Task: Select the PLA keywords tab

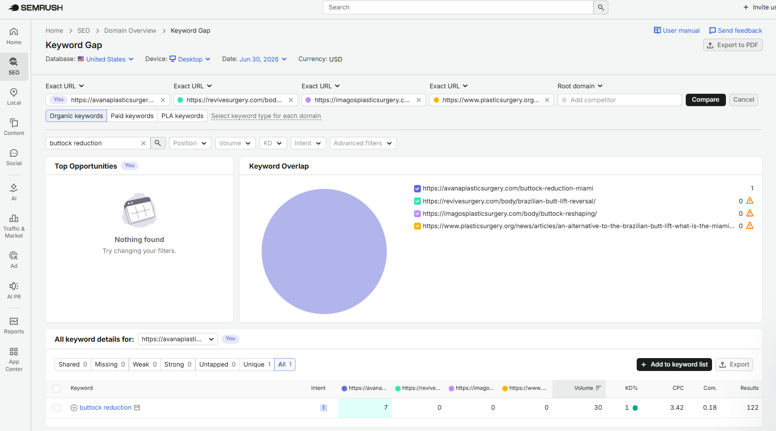Action: [182, 116]
